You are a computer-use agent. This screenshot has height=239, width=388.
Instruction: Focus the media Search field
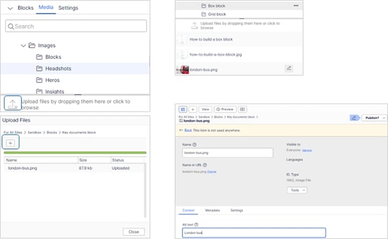coord(76,26)
